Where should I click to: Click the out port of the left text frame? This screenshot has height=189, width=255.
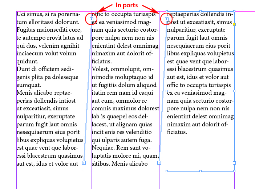[84, 163]
